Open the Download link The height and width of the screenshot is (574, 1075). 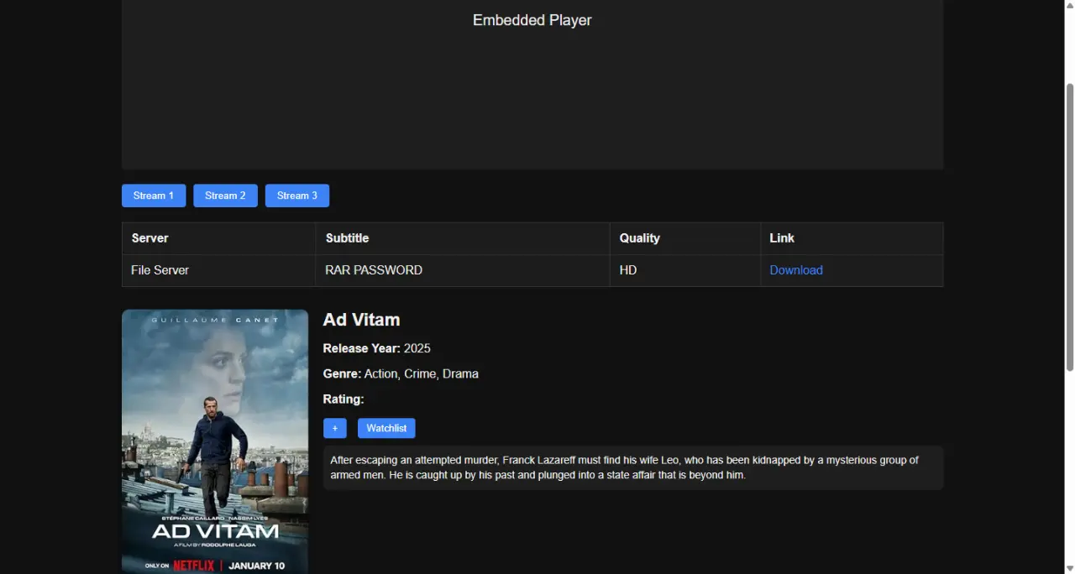[796, 270]
